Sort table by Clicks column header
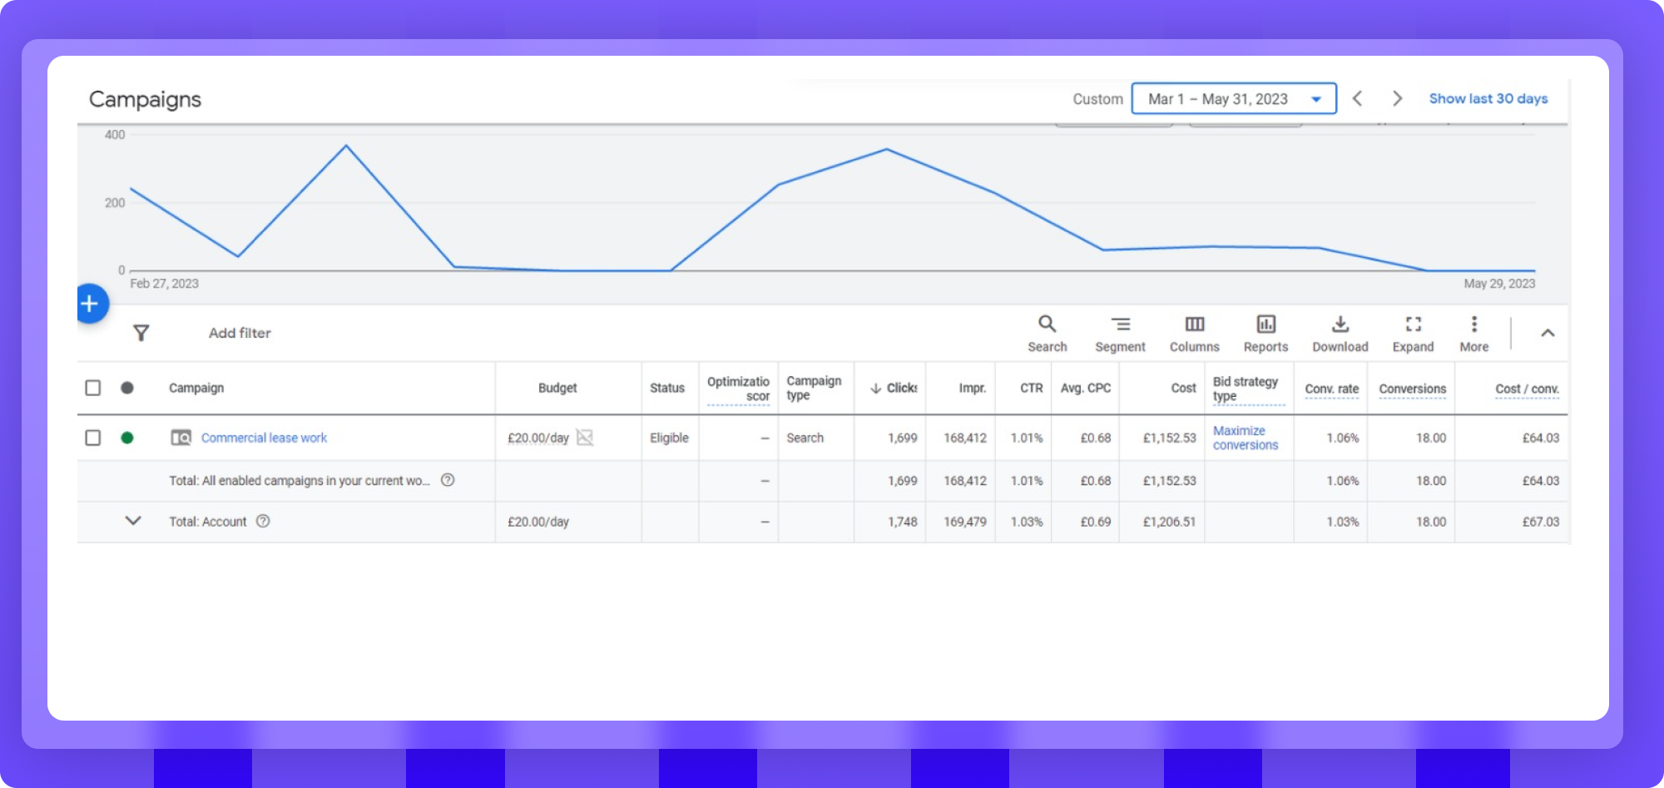This screenshot has width=1664, height=788. [895, 388]
